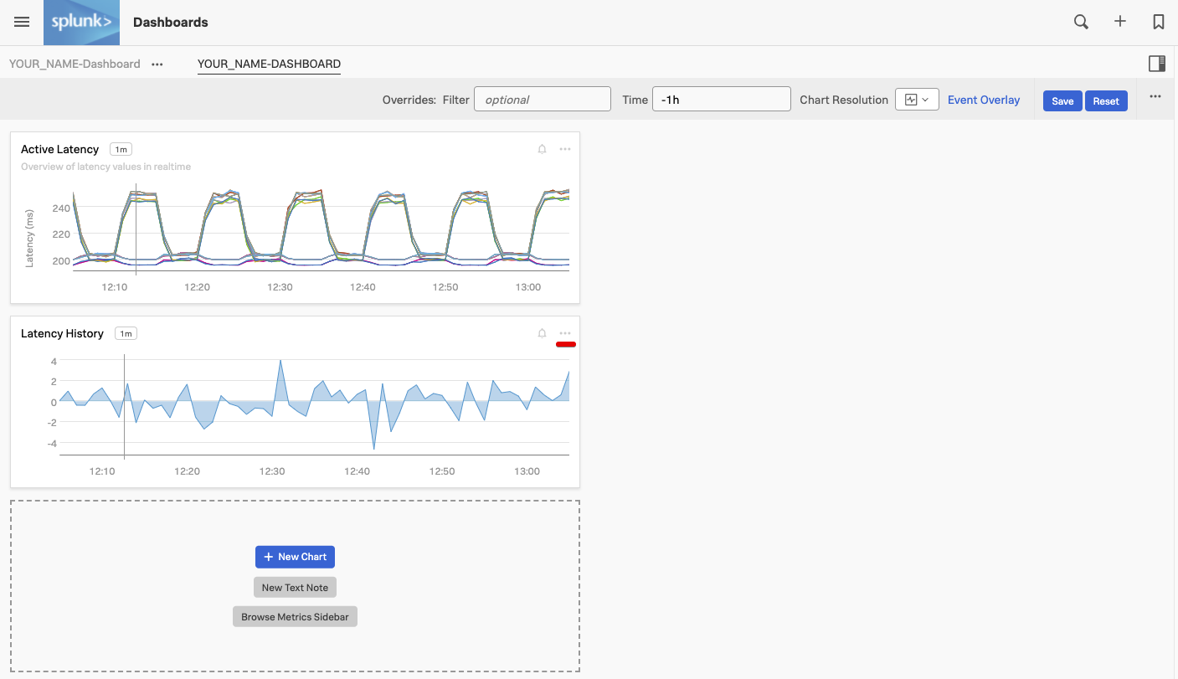Focus the optional Filter input field
Viewport: 1178px width, 679px height.
(543, 99)
